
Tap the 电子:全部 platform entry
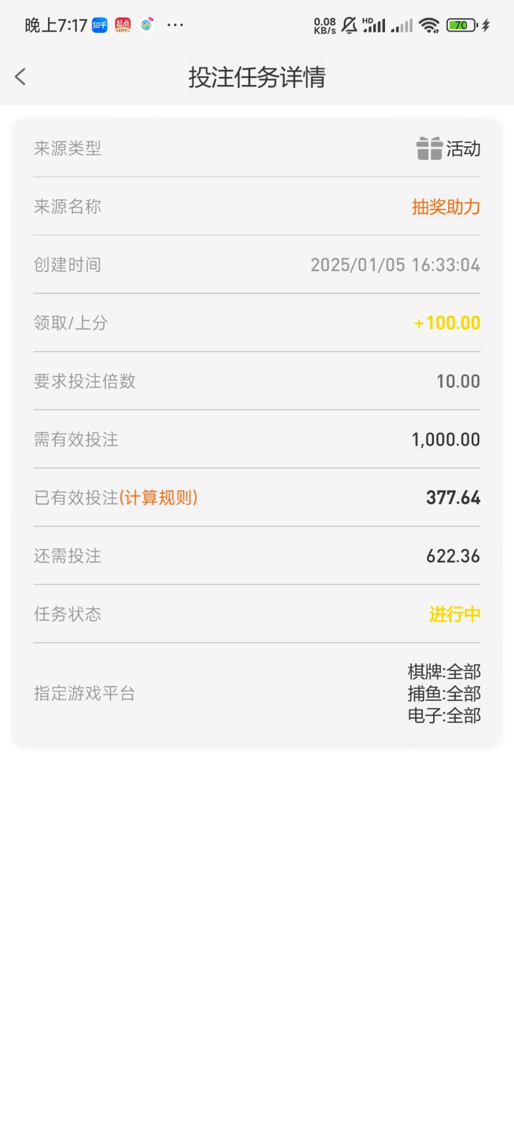tap(444, 715)
